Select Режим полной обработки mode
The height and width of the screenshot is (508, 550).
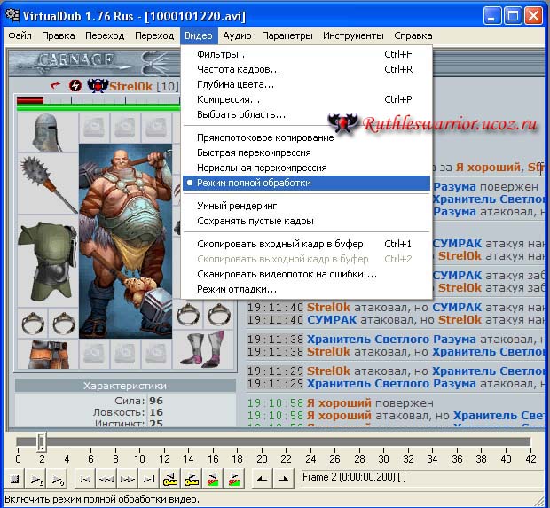coord(306,183)
